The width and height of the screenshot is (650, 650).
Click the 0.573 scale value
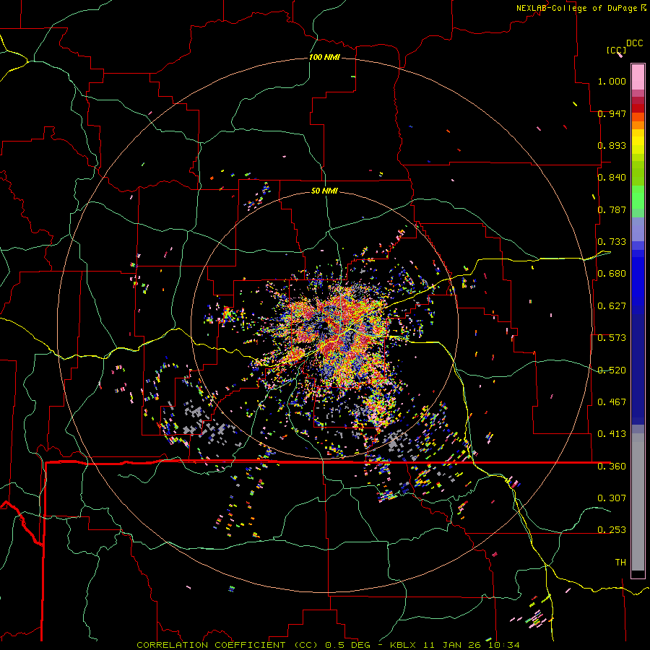[612, 338]
